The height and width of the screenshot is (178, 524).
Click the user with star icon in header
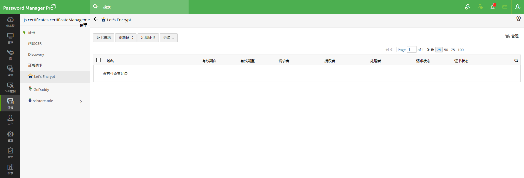pyautogui.click(x=480, y=7)
